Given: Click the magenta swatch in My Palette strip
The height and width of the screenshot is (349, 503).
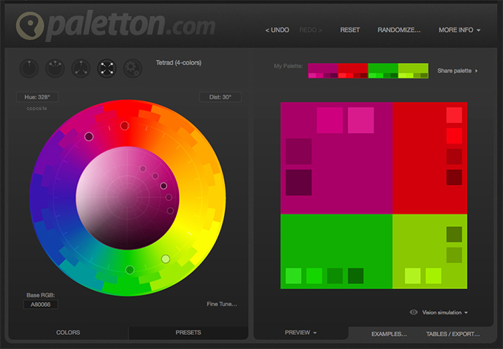Looking at the screenshot, I should click(323, 68).
